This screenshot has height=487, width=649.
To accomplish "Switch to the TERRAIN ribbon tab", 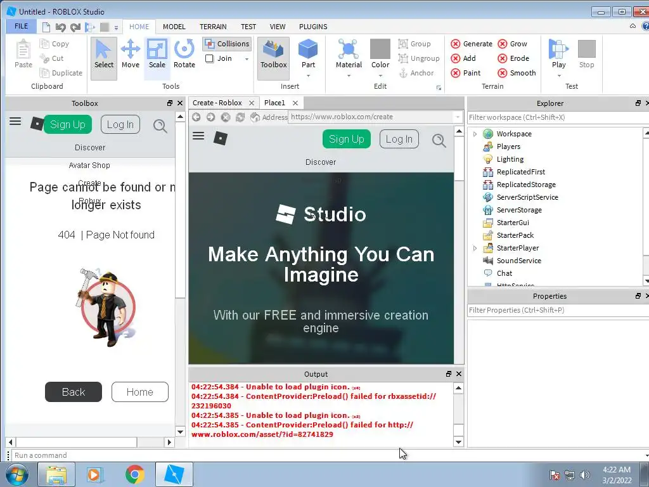I will tap(213, 27).
